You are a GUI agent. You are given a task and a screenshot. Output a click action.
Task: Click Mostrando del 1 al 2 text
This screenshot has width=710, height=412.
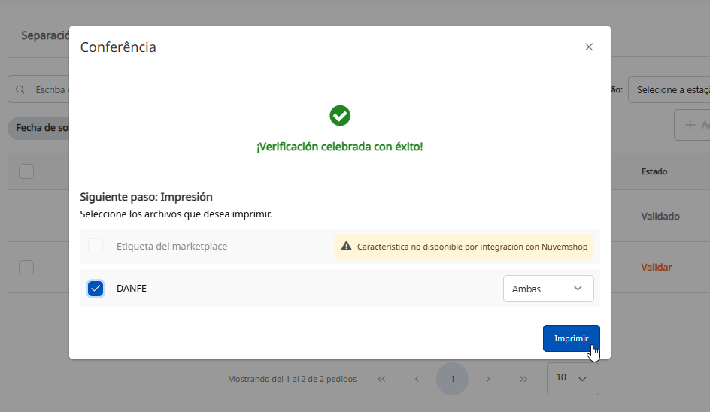coord(292,379)
